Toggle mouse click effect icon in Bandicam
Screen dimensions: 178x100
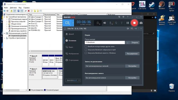(116, 23)
